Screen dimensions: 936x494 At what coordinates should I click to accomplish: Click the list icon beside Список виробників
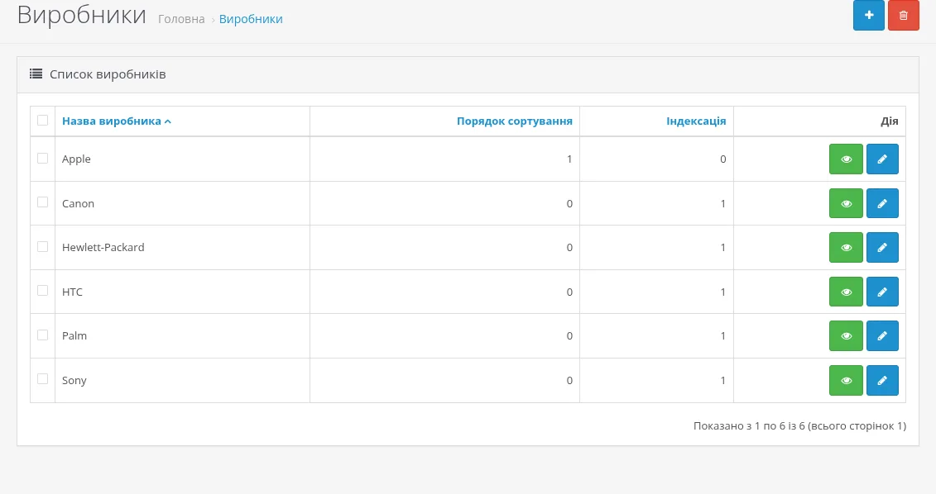[36, 74]
